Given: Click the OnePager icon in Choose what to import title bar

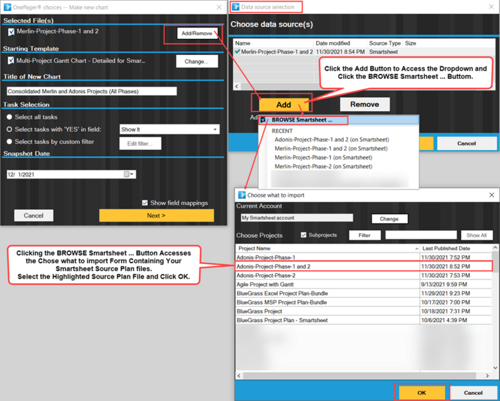Looking at the screenshot, I should pyautogui.click(x=242, y=195).
